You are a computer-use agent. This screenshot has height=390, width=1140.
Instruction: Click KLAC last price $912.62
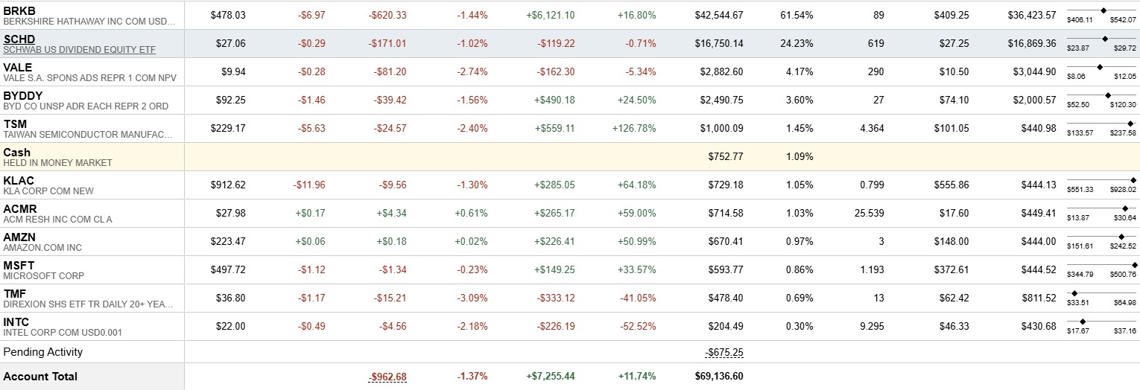(228, 185)
